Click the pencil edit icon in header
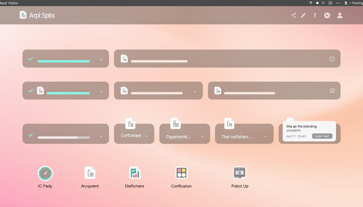363x207 pixels. [303, 15]
